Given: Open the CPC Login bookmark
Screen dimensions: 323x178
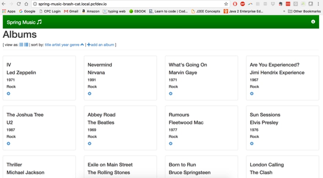Looking at the screenshot, I should [x=50, y=11].
